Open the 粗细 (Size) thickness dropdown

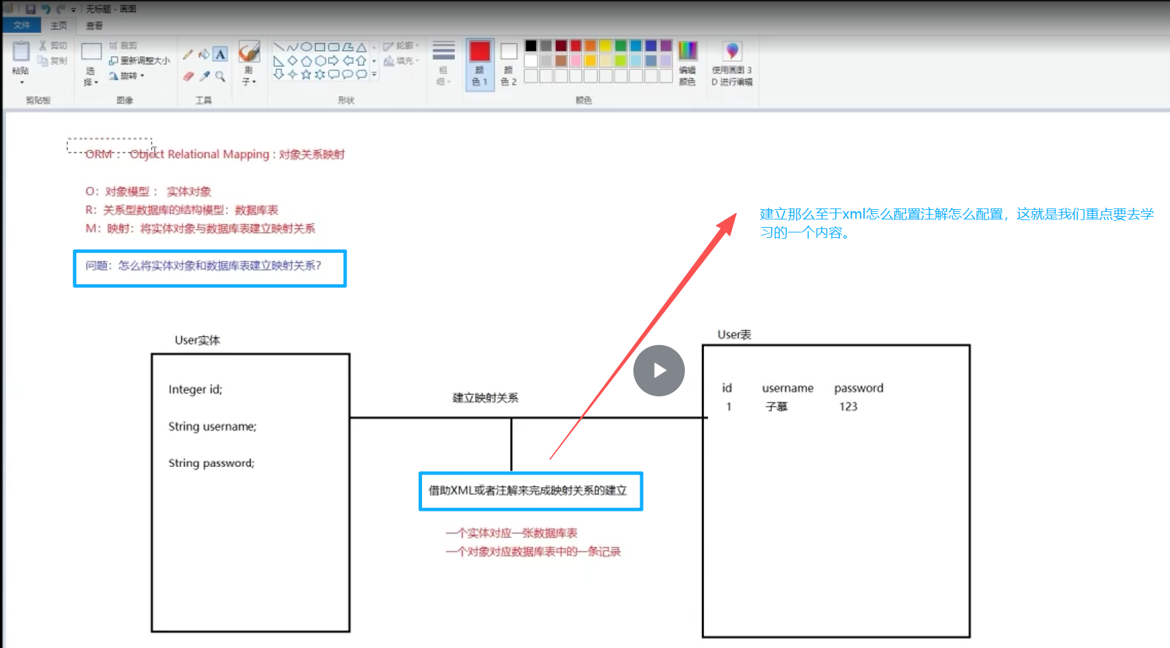pos(443,63)
